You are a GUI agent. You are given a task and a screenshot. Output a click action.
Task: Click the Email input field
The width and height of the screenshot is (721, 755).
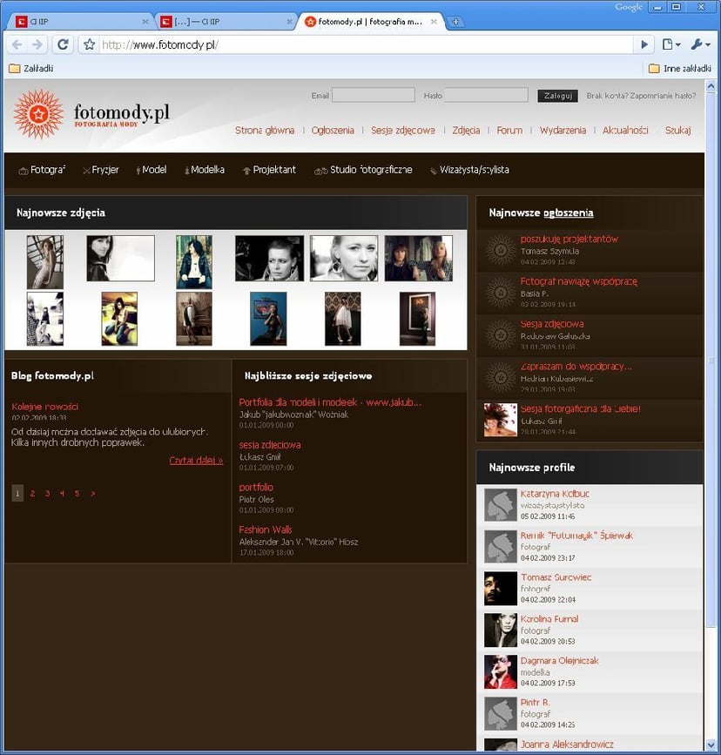373,96
